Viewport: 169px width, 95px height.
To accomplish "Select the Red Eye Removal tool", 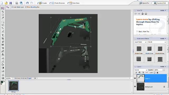I will click(3, 48).
